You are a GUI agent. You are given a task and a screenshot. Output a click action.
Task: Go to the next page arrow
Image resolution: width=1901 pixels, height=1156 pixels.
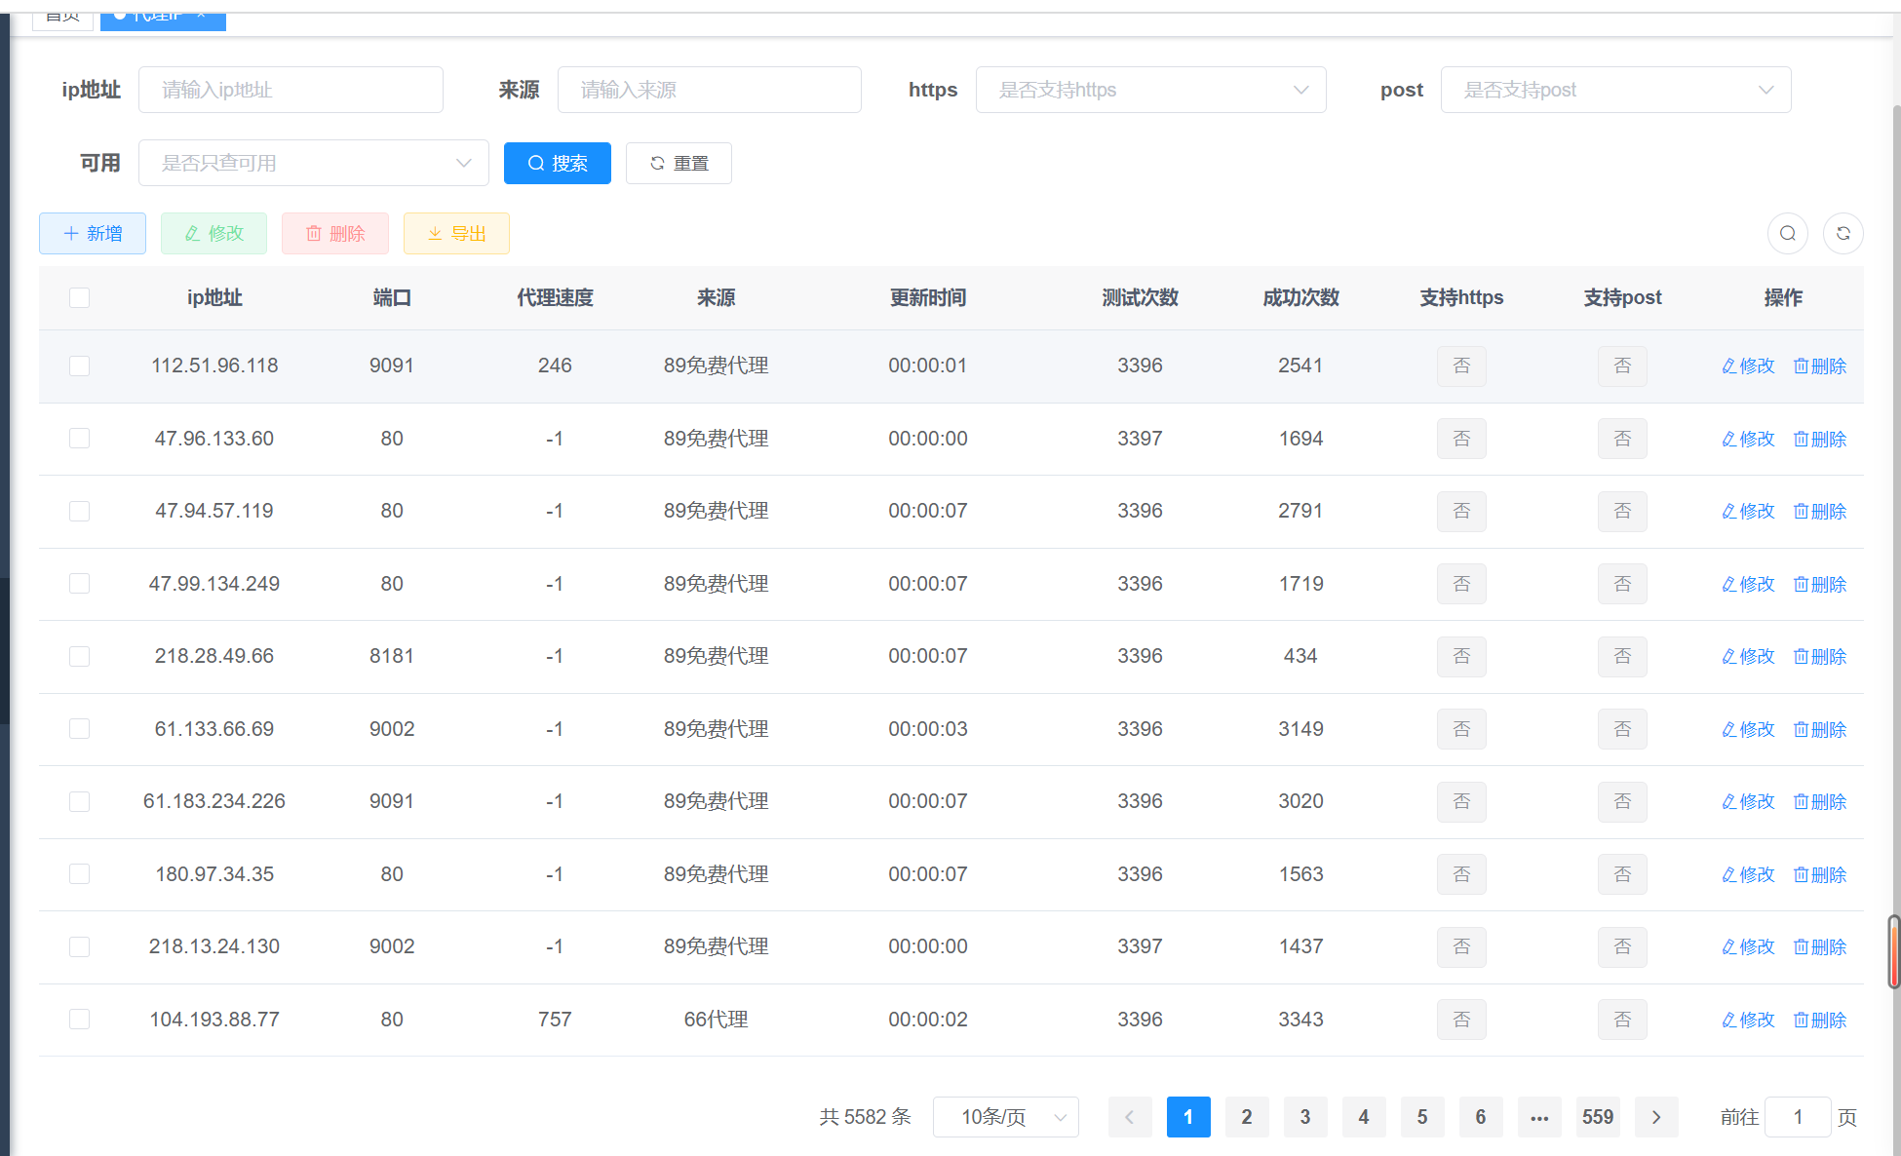1656,1117
